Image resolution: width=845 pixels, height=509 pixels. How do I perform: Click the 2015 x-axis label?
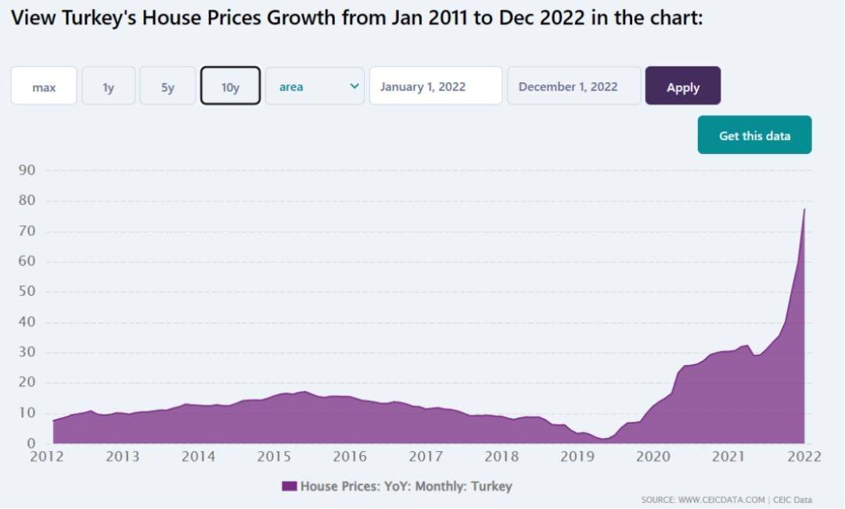[x=274, y=457]
